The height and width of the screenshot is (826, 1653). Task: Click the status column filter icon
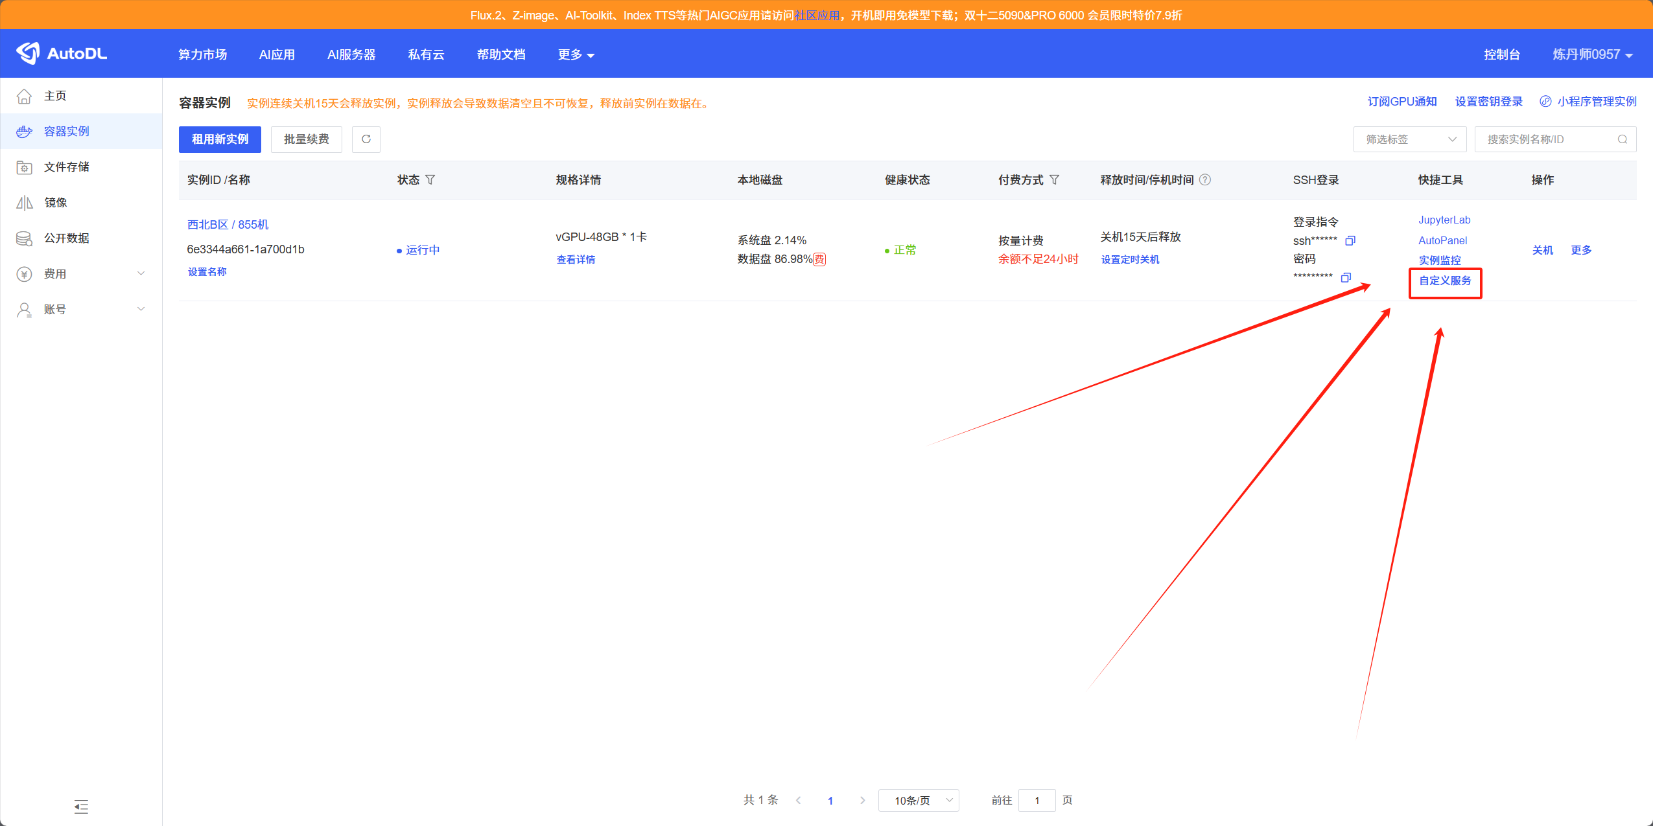click(x=430, y=180)
